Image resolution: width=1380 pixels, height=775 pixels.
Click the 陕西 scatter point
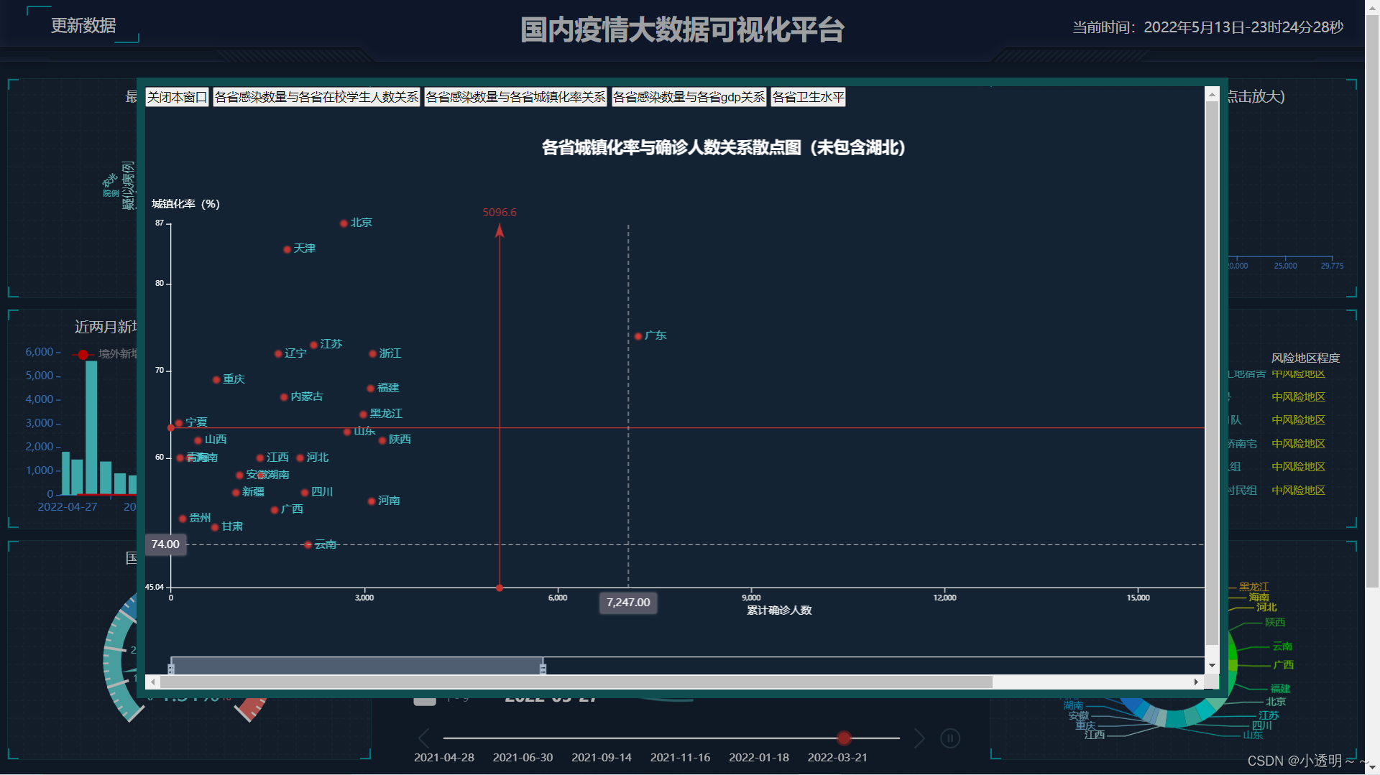point(382,440)
